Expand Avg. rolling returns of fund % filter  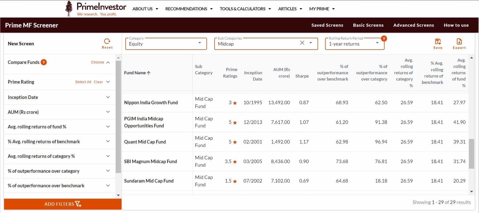pyautogui.click(x=108, y=127)
